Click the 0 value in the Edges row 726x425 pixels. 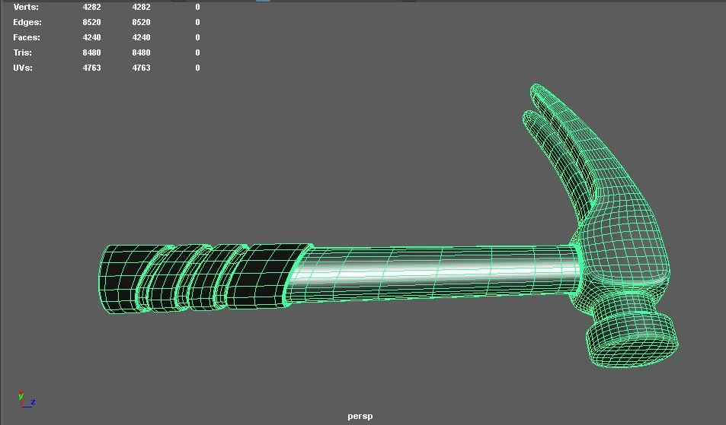pos(198,22)
